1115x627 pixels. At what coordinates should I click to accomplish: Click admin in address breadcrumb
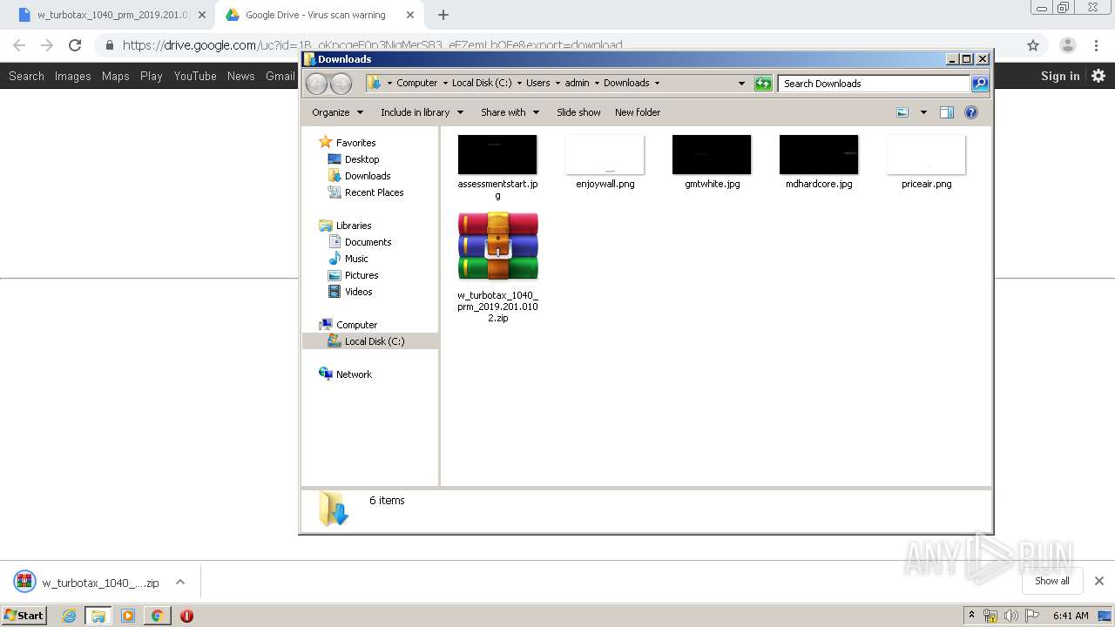(x=577, y=84)
